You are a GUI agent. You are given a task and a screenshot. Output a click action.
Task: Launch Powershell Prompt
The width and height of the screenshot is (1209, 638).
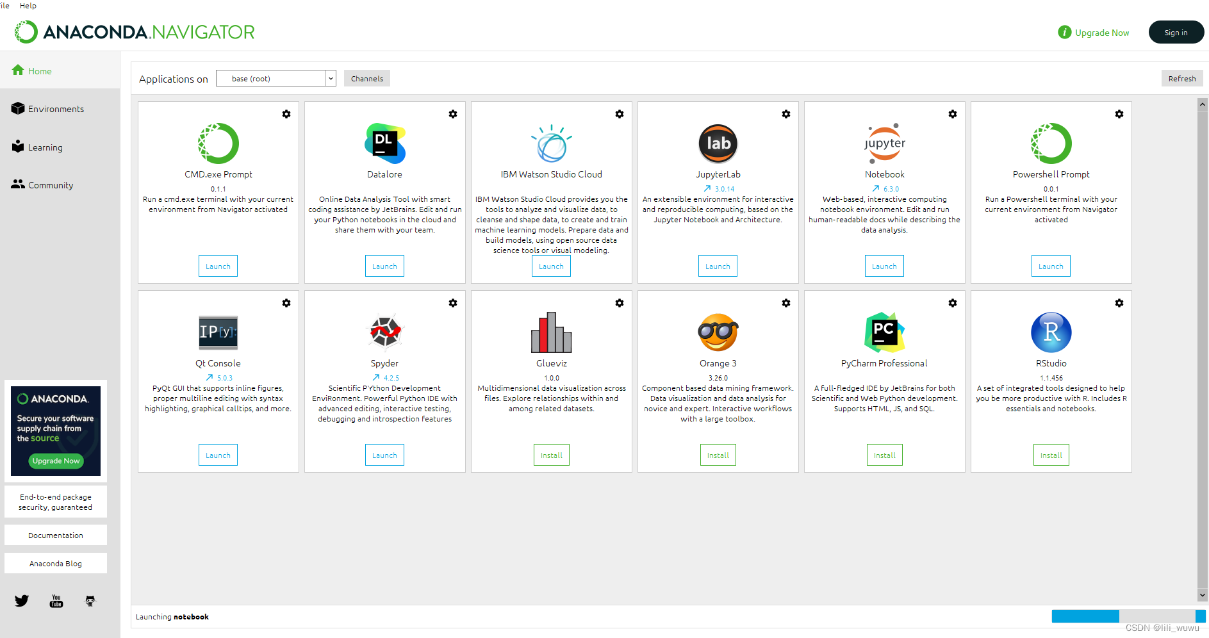tap(1051, 266)
